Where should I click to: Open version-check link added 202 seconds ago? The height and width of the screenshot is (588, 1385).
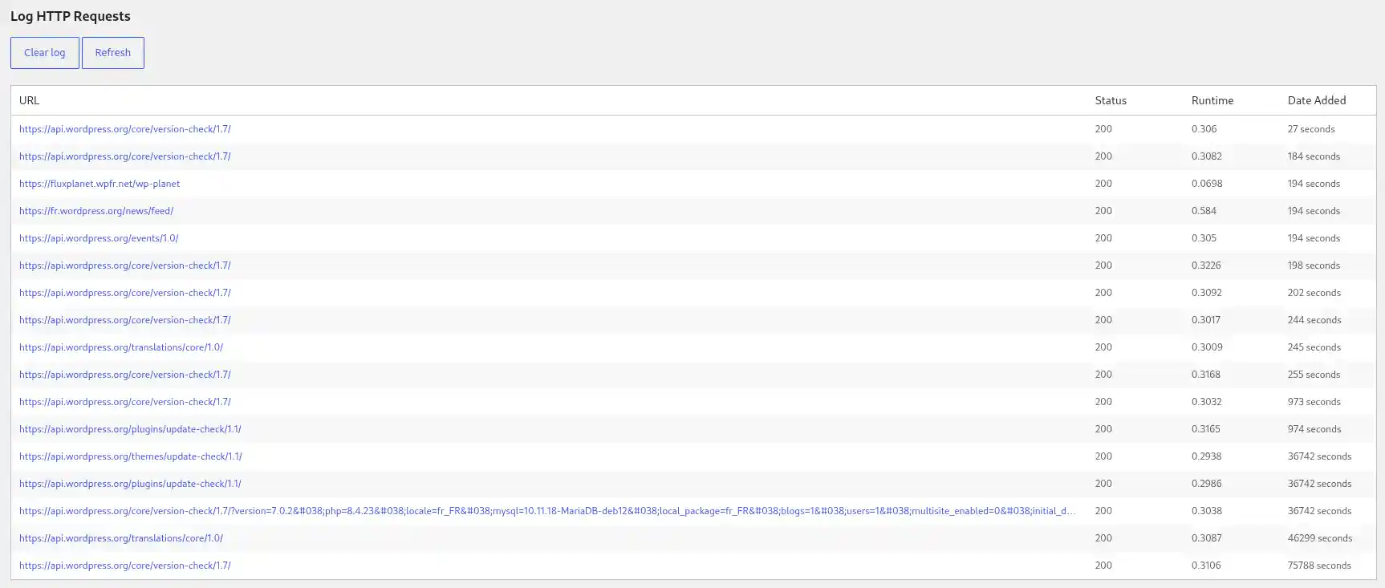pyautogui.click(x=125, y=293)
